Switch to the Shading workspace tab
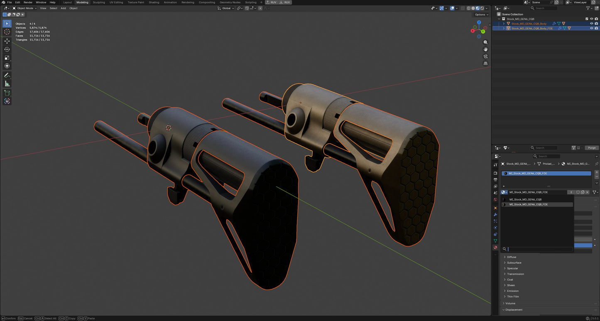The height and width of the screenshot is (321, 600). [154, 2]
